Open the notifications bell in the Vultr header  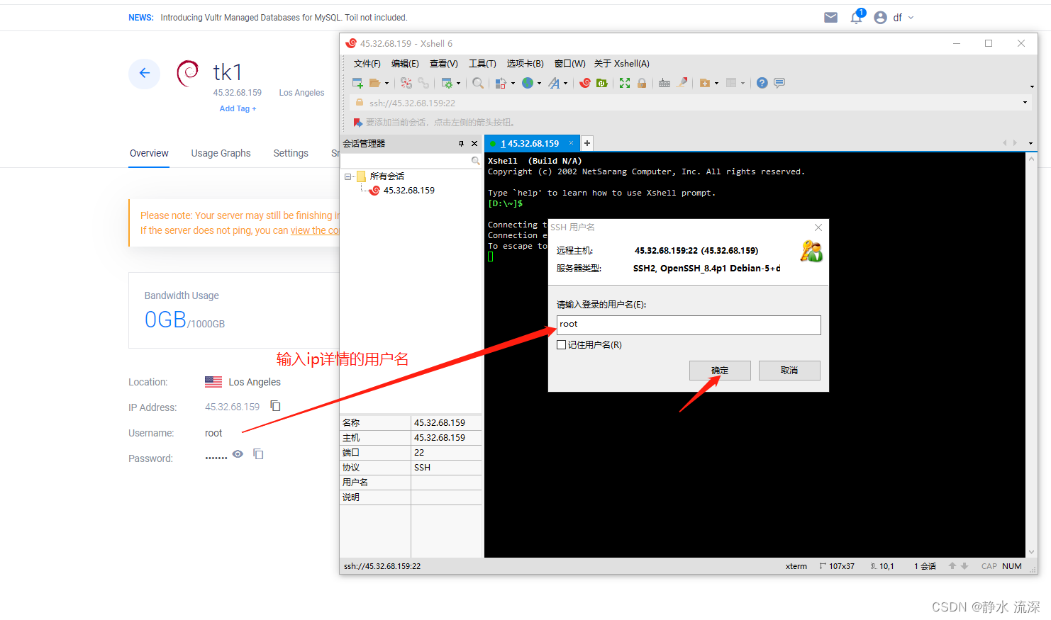[x=857, y=17]
